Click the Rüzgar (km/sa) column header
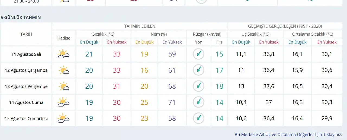Screen dimensions: 347x140 point(207,34)
